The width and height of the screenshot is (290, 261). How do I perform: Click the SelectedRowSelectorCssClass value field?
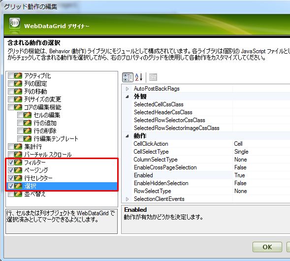pos(261,120)
